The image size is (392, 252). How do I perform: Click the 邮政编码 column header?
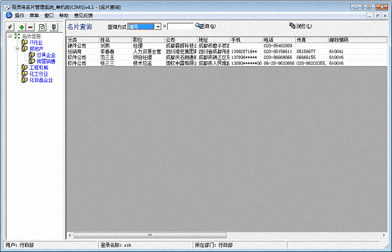357,40
